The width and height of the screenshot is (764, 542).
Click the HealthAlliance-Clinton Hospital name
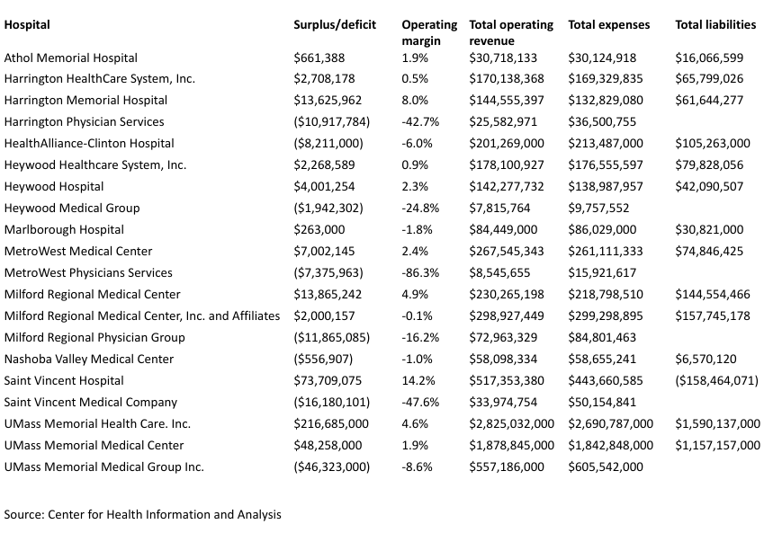[x=89, y=144]
